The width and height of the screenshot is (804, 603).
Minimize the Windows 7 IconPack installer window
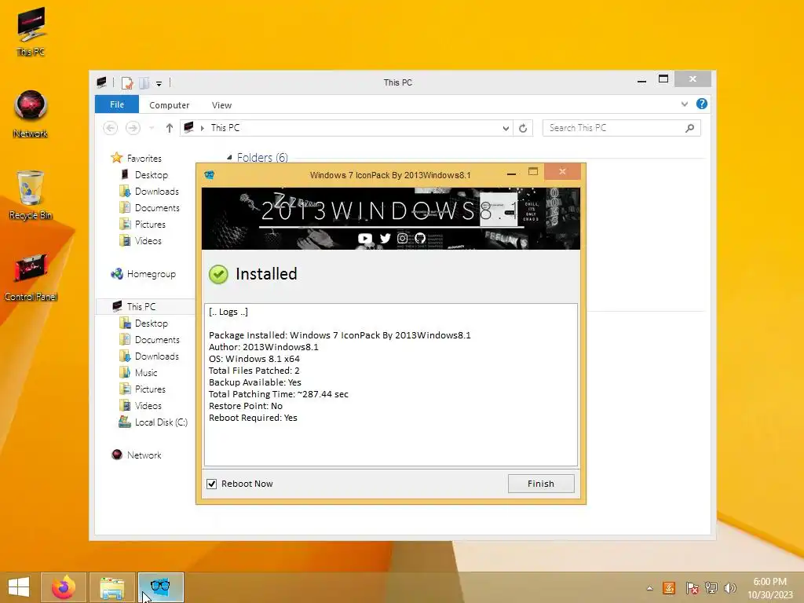point(511,174)
